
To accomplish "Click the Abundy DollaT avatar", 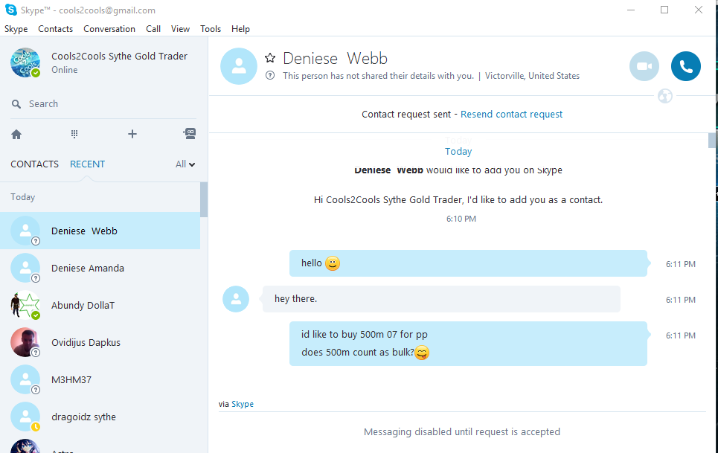I will click(x=25, y=305).
